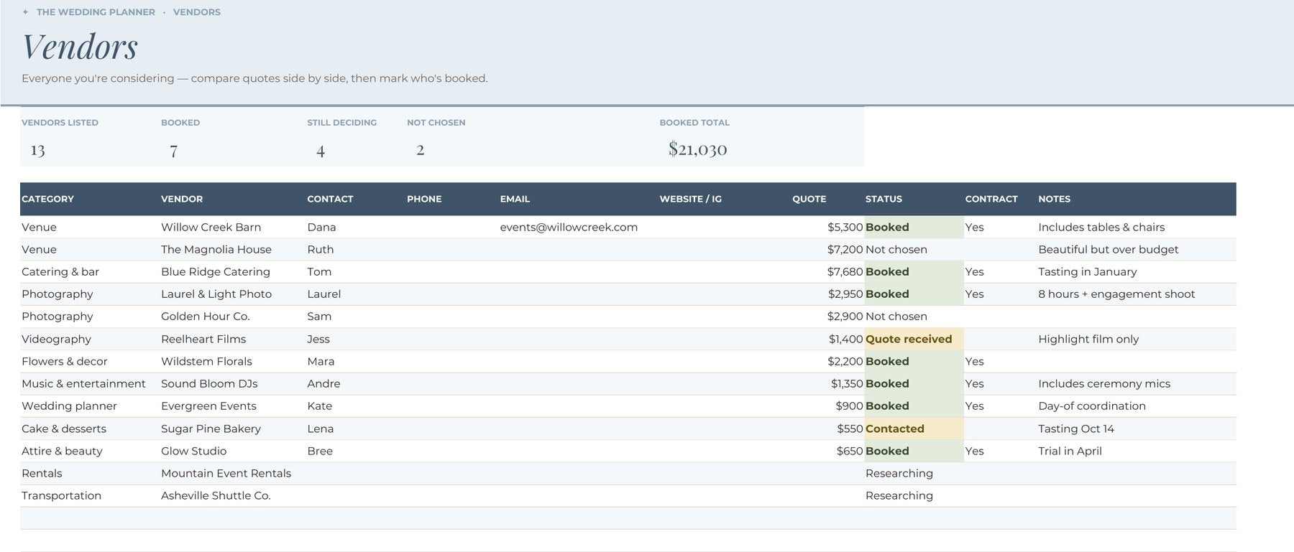Viewport: 1294px width, 552px height.
Task: Click the Contacted status for Sugar Pine Bakery
Action: pos(894,429)
